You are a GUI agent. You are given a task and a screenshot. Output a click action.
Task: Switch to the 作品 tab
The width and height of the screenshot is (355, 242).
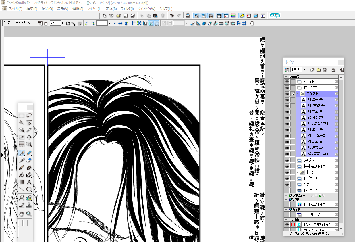point(7,23)
